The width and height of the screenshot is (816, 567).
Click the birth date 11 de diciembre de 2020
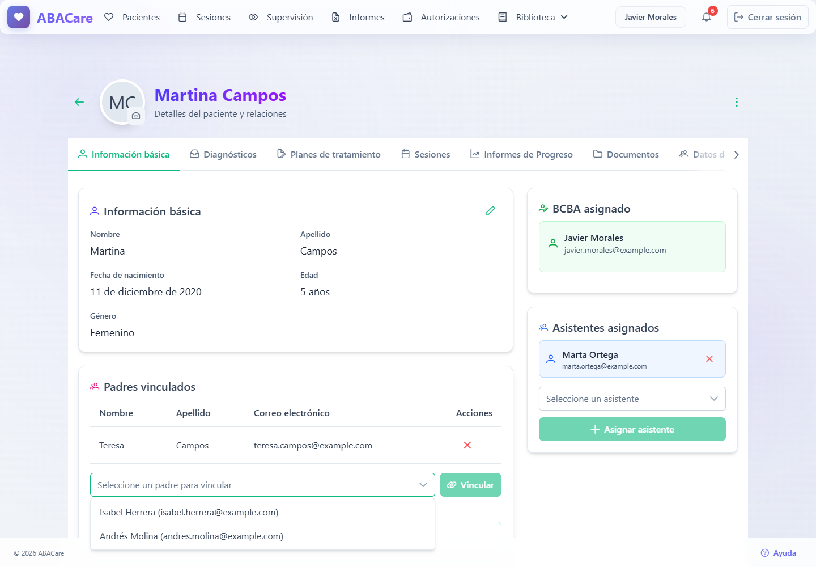click(x=146, y=292)
